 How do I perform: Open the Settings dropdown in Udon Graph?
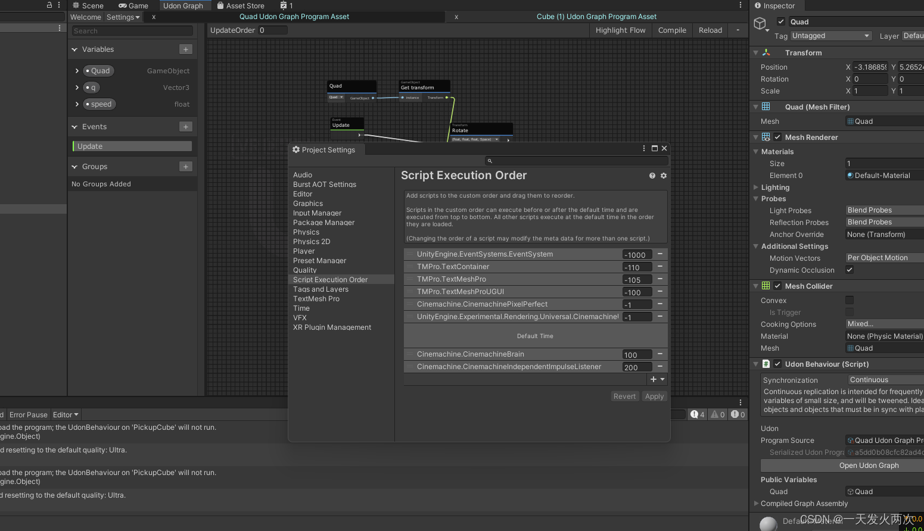coord(123,17)
